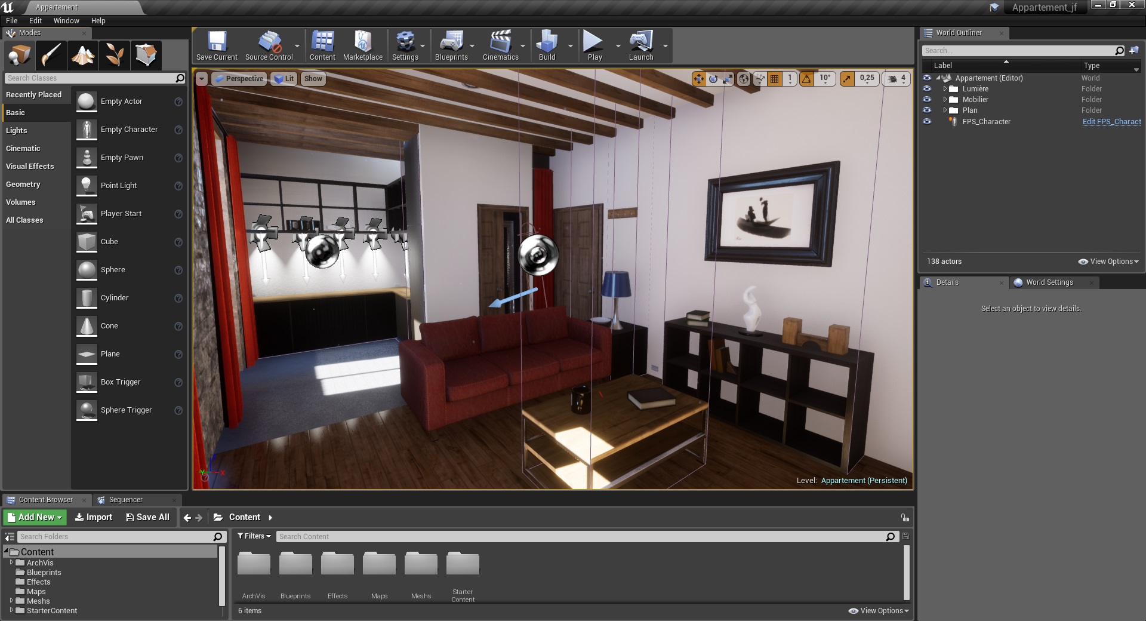Open the Lit view mode dropdown
Image resolution: width=1146 pixels, height=621 pixels.
coord(284,79)
